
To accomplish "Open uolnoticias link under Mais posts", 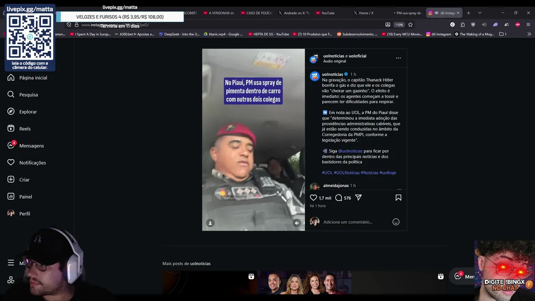I will click(x=200, y=264).
